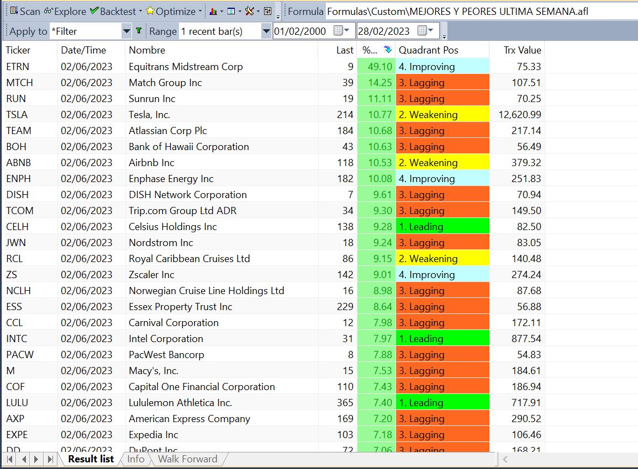Expand the Settings tools dropdown arrow
Image resolution: width=638 pixels, height=469 pixels.
coord(258,12)
